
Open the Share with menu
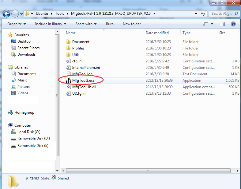pos(86,24)
